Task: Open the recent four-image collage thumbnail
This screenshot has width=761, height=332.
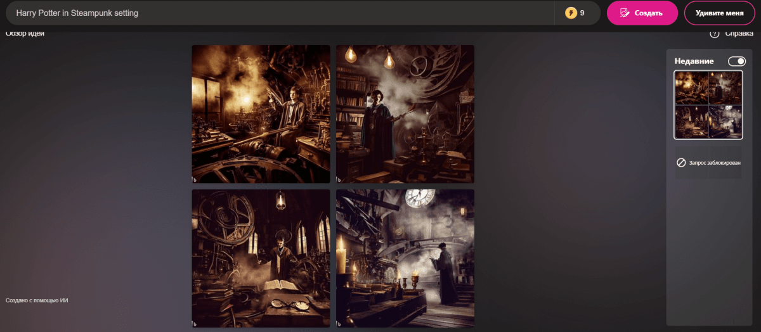Action: tap(708, 105)
